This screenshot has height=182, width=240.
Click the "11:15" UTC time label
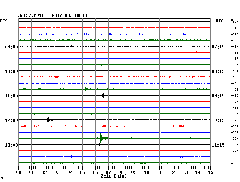[218, 145]
